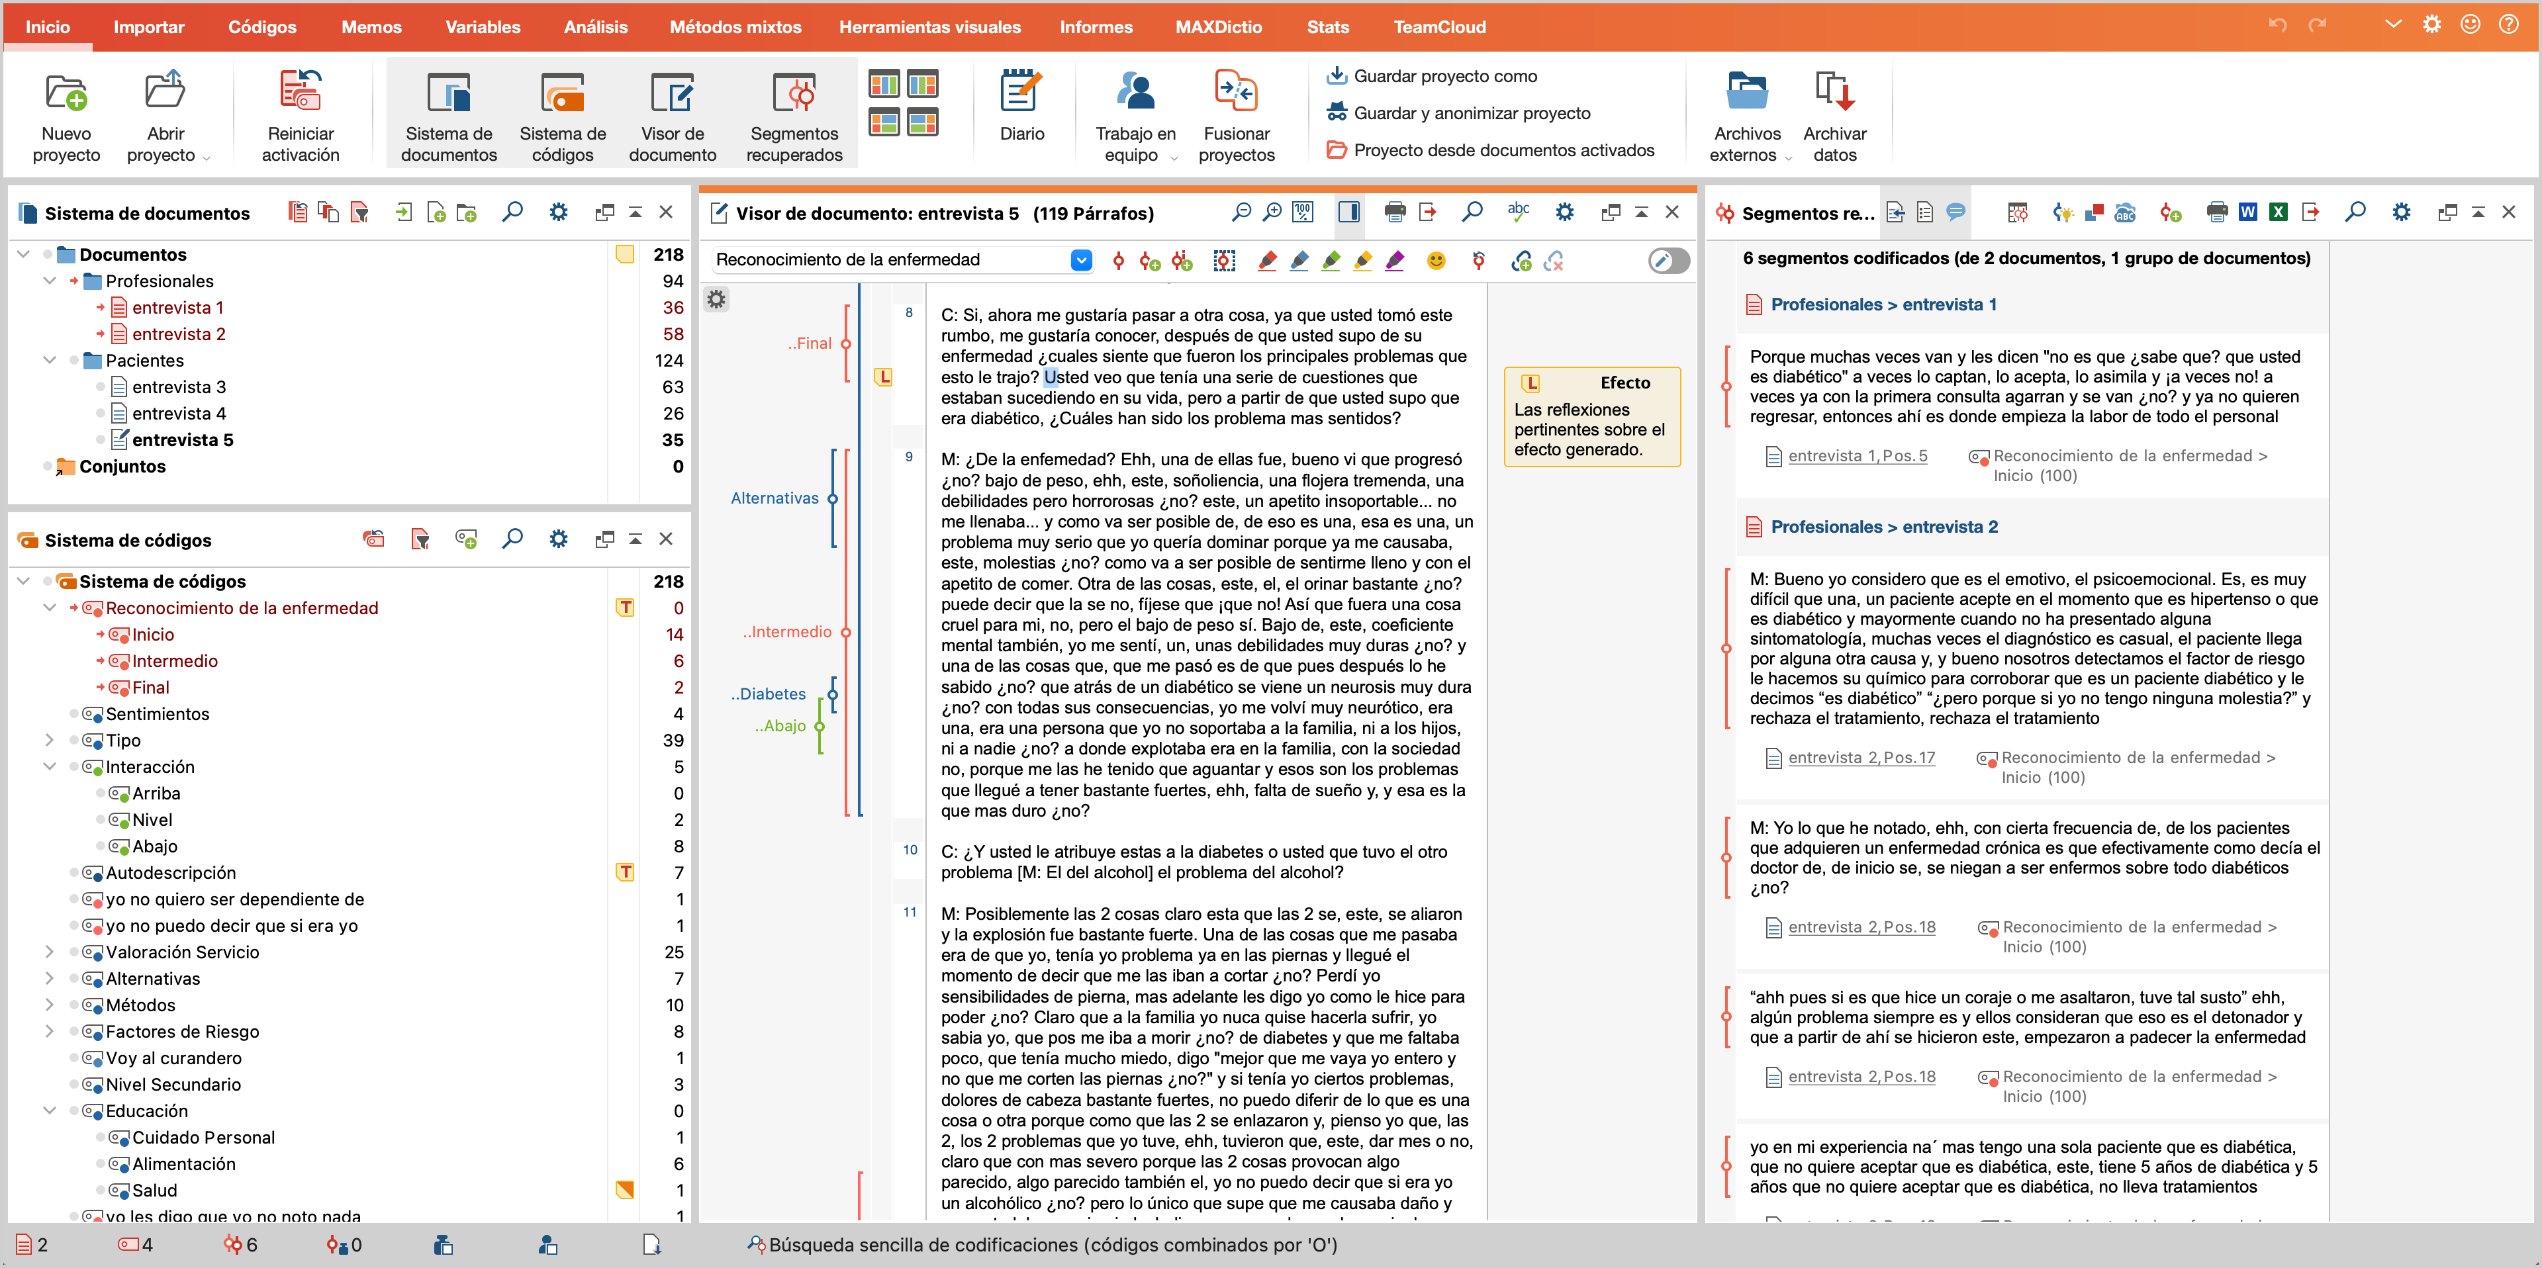Click Guardar proyecto como
Viewport: 2542px width, 1268px height.
tap(1433, 76)
